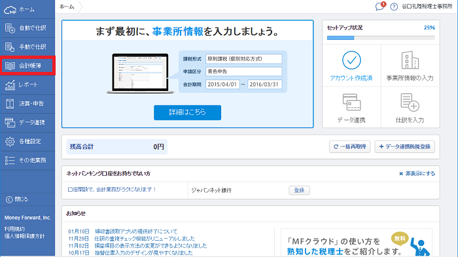Open 損益項目の表示方法の変更 notice

pyautogui.click(x=150, y=246)
